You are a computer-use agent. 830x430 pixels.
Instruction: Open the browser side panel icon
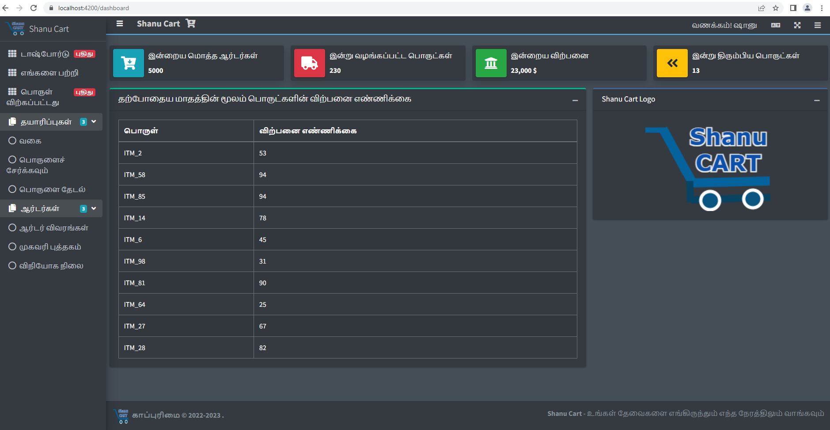(793, 8)
